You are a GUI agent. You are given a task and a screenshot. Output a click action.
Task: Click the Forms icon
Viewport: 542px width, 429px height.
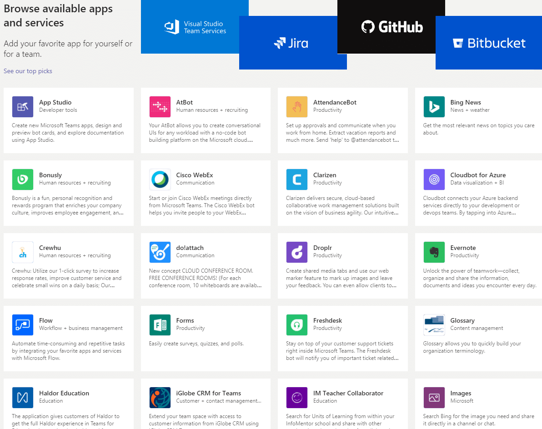[160, 324]
